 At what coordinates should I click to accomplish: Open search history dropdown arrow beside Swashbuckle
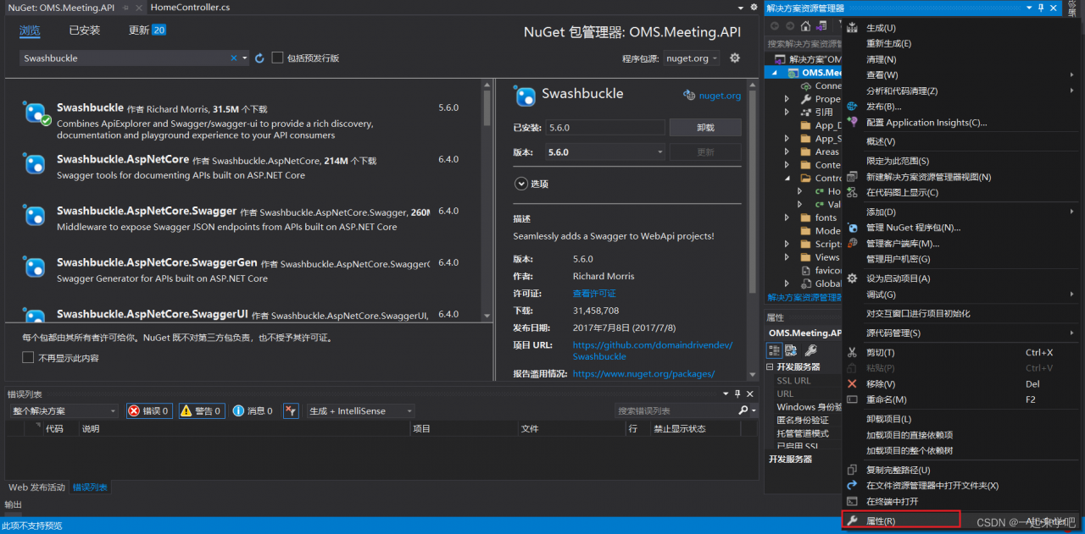coord(245,58)
